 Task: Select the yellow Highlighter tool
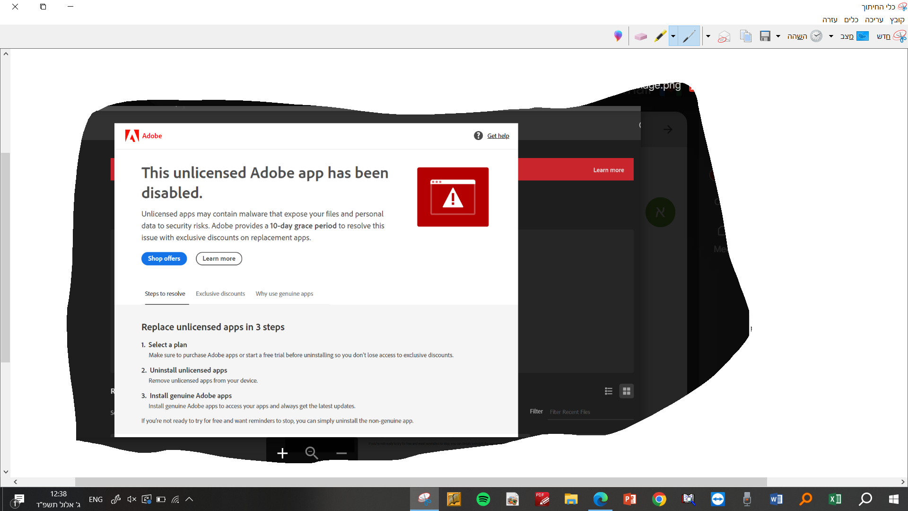pyautogui.click(x=660, y=36)
